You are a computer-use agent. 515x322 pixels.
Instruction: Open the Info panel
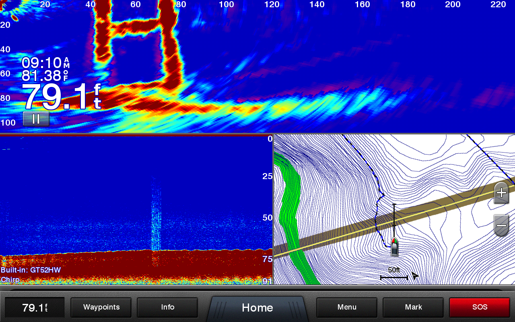pyautogui.click(x=167, y=308)
